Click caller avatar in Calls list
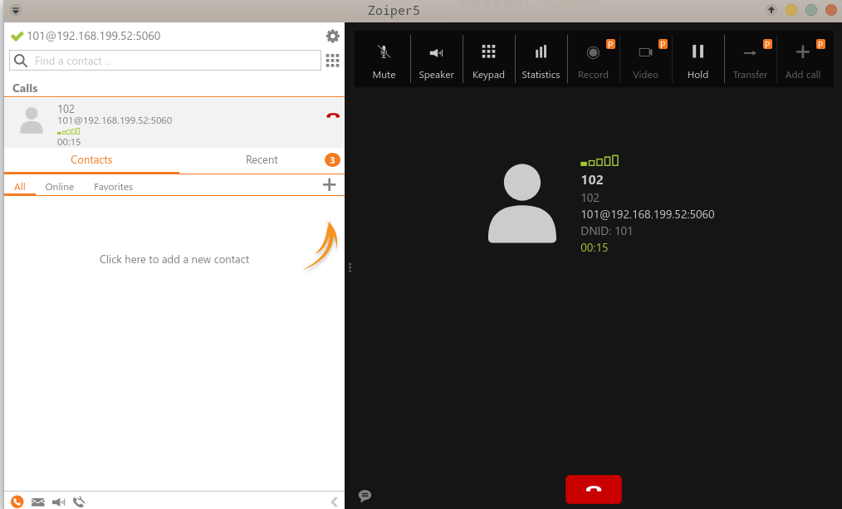Screen dimensions: 842x509 pyautogui.click(x=32, y=120)
